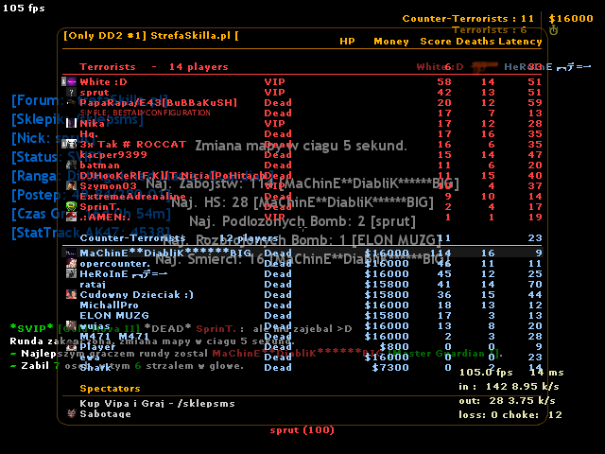Viewport: 605px width, 454px height.
Task: Click the '105 fps' counter at top-left
Action: point(24,8)
